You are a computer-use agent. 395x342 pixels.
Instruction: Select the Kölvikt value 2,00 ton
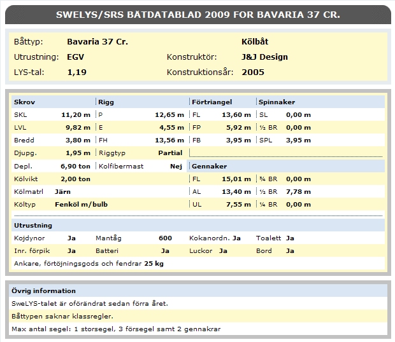tap(76, 179)
